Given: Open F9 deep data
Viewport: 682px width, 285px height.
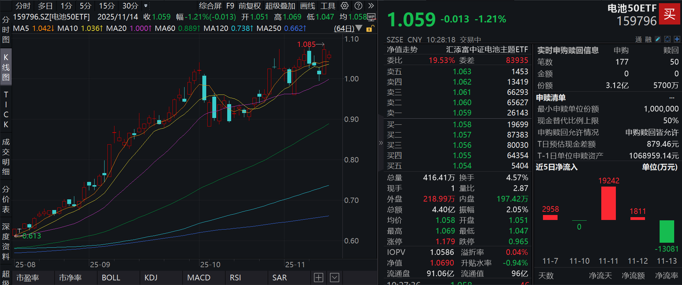Looking at the screenshot, I should 230,6.
